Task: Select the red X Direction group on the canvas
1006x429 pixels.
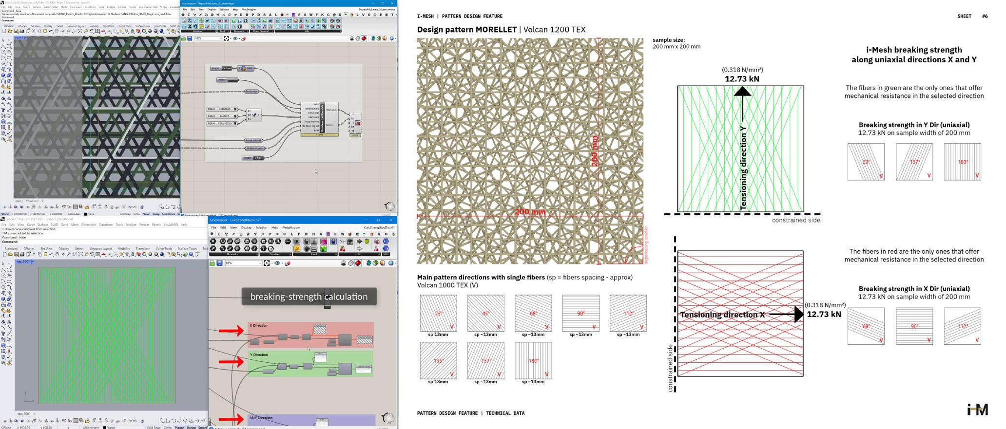Action: coord(310,335)
